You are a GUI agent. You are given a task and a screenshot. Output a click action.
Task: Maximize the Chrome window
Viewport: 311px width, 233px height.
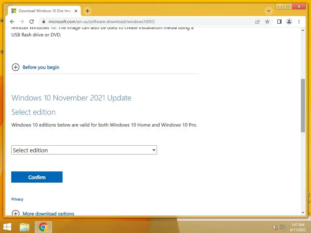click(288, 7)
